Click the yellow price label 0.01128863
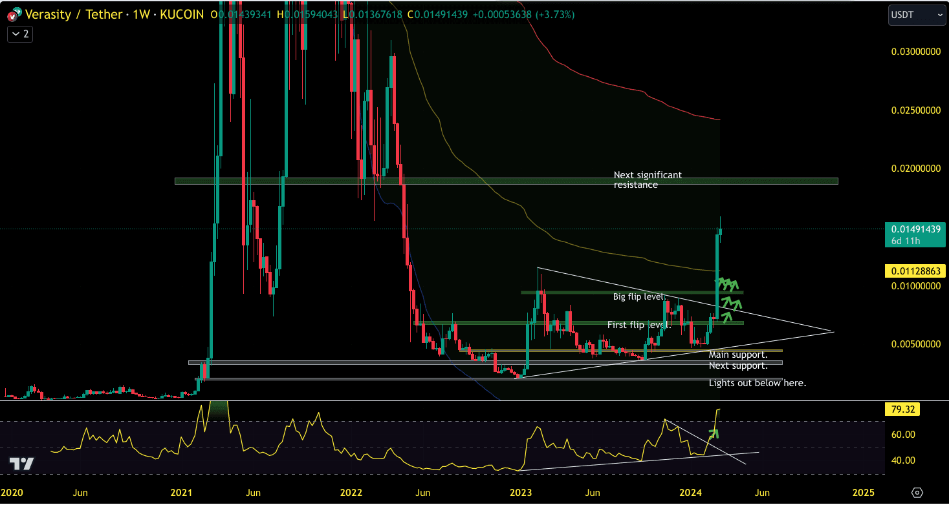 click(915, 271)
